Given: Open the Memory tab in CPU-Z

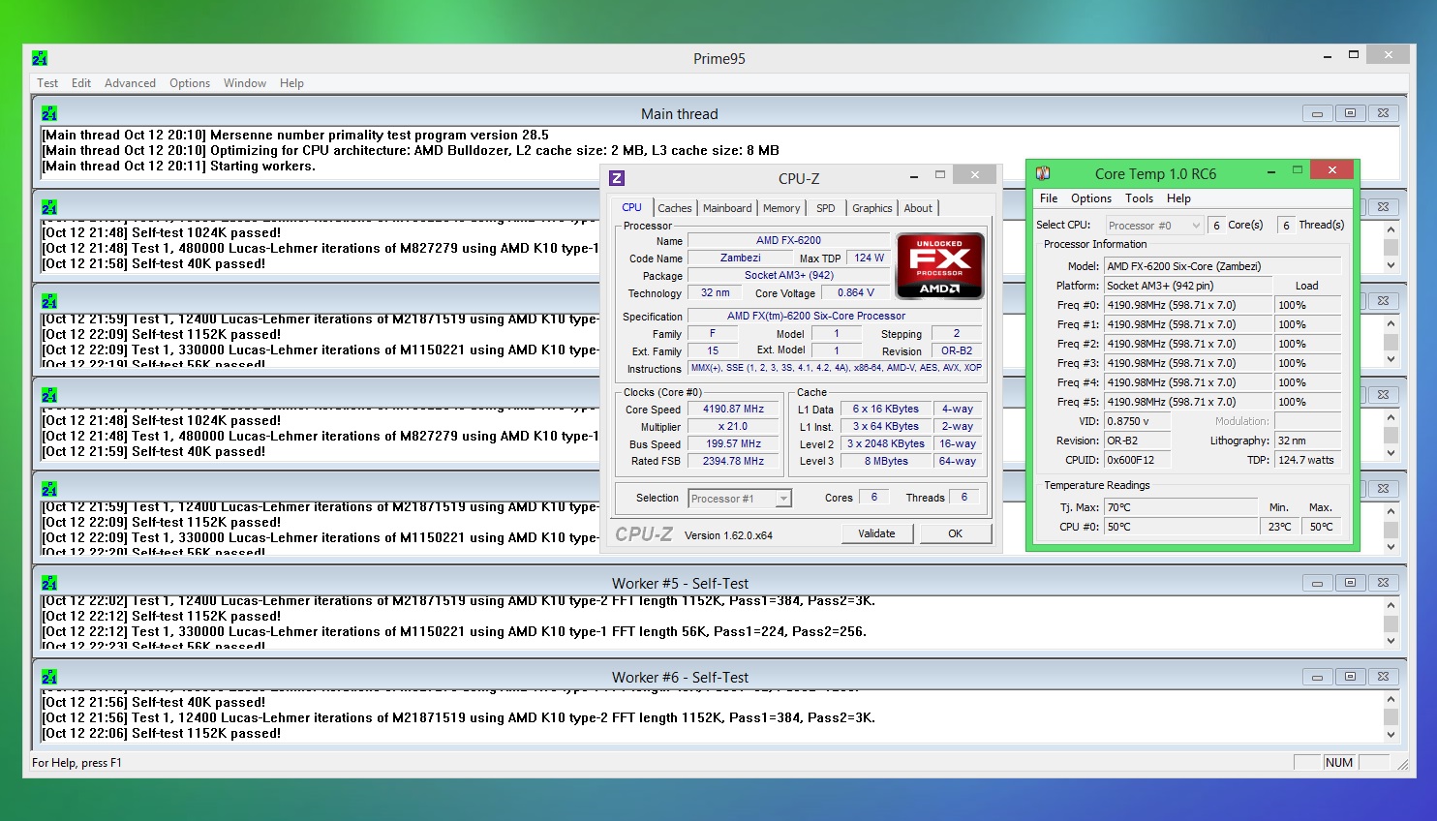Looking at the screenshot, I should pyautogui.click(x=781, y=208).
